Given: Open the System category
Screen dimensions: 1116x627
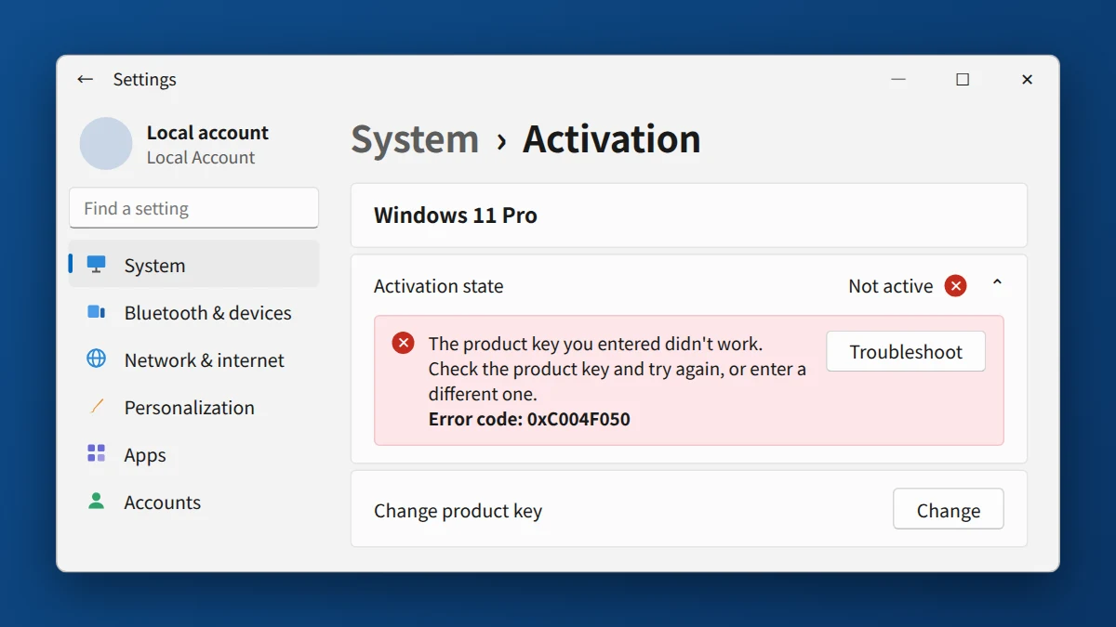Looking at the screenshot, I should [194, 265].
